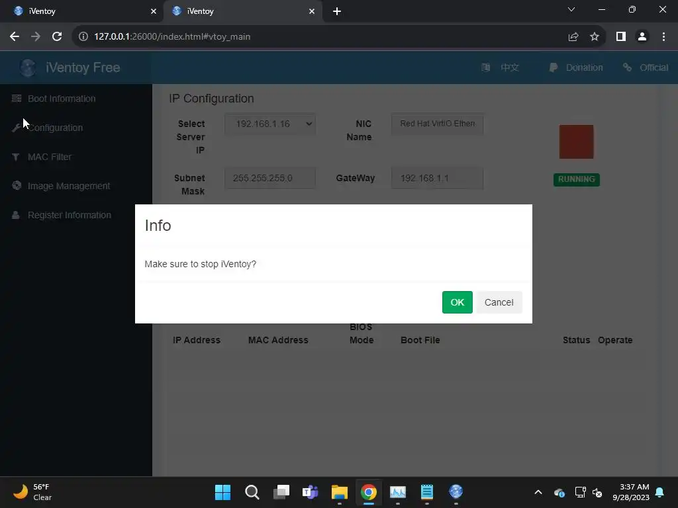Open Configuration in sidebar
Image resolution: width=678 pixels, height=508 pixels.
(x=56, y=128)
